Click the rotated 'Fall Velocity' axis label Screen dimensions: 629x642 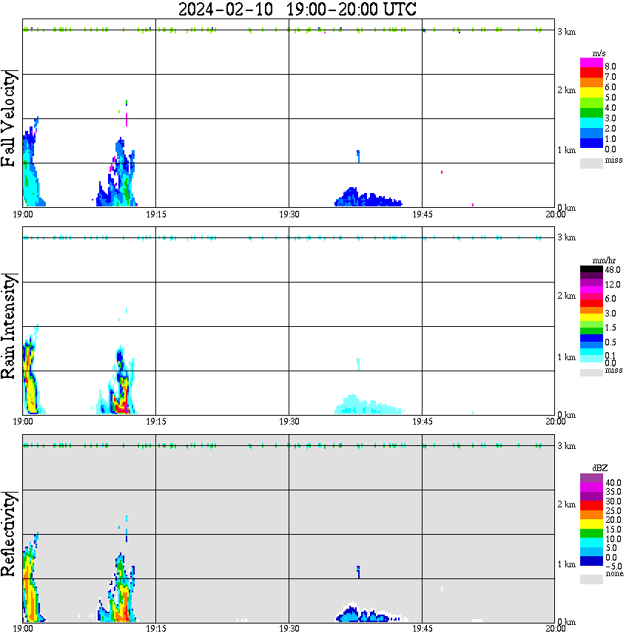tap(9, 120)
